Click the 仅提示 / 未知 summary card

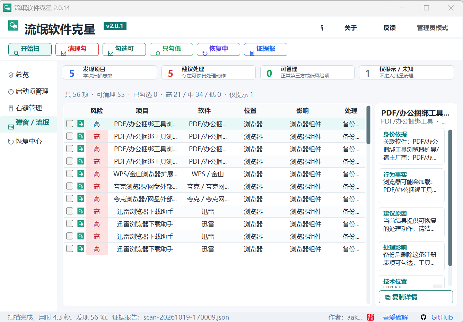[x=407, y=73]
